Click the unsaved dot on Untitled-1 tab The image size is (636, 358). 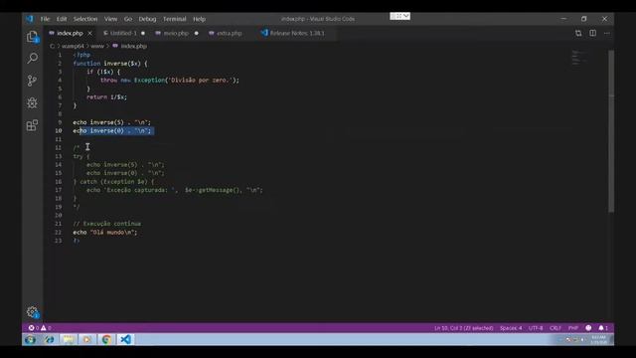(x=143, y=33)
